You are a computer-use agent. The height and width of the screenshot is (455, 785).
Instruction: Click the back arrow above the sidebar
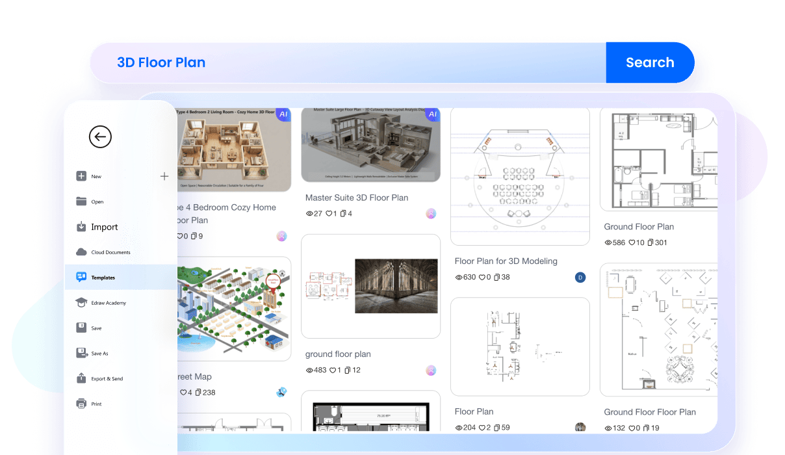point(99,137)
